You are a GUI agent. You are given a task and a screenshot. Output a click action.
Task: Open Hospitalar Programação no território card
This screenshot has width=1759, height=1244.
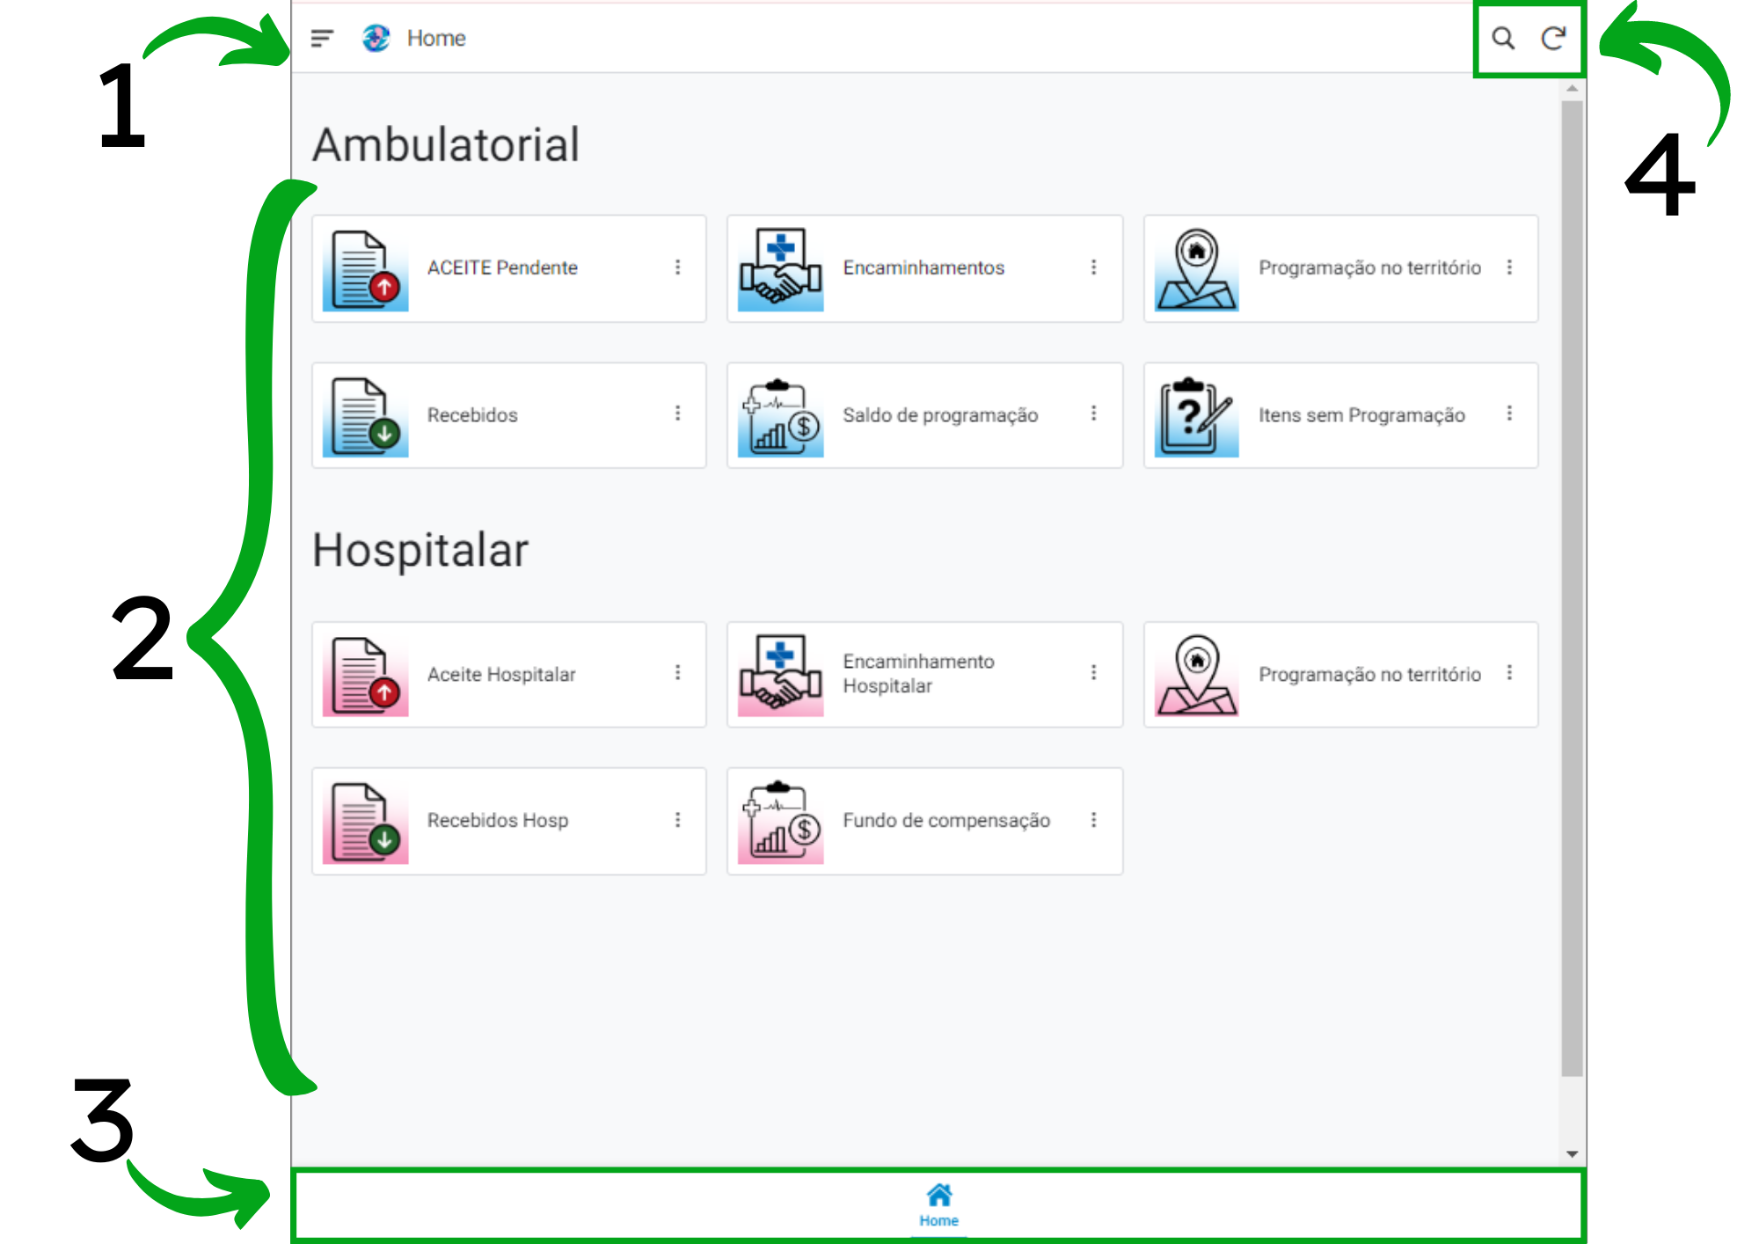pyautogui.click(x=1369, y=675)
